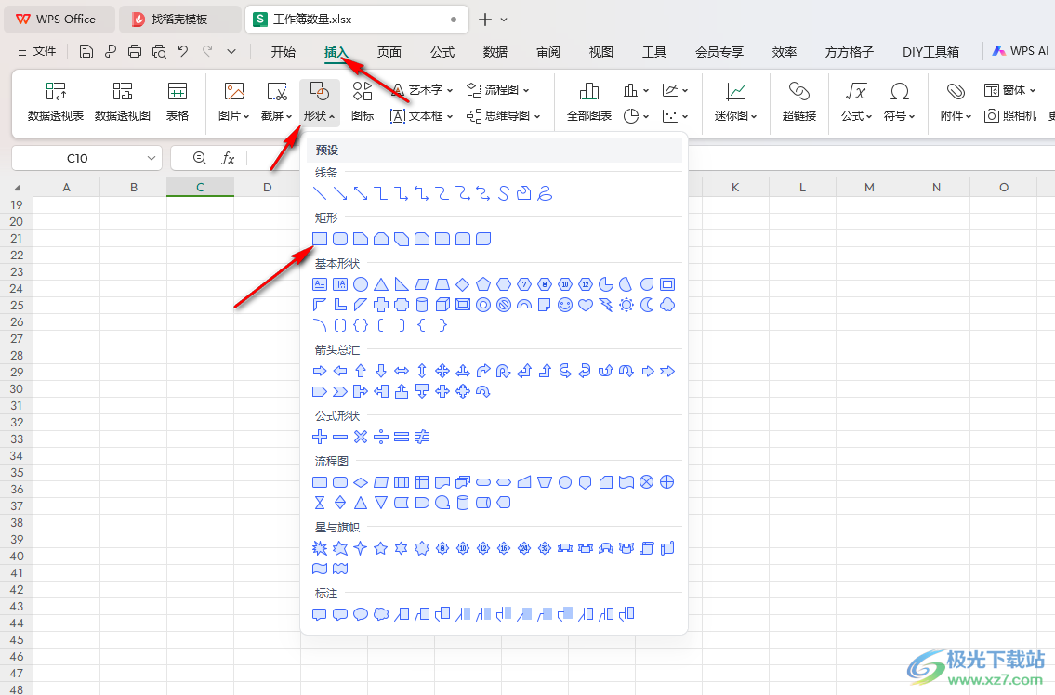Image resolution: width=1055 pixels, height=695 pixels.
Task: Open the DIY工具箱 tab
Action: click(930, 52)
